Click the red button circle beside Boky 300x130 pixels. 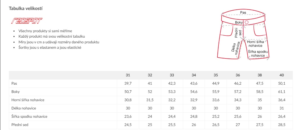tap(247, 22)
